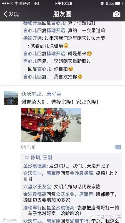Go back to 发现 page
This screenshot has width=125, height=223.
(x=11, y=14)
